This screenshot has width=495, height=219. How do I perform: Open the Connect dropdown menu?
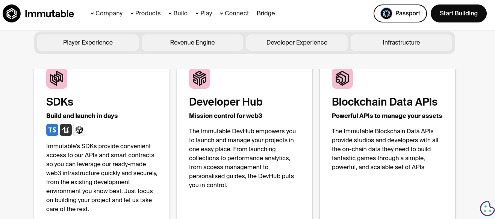pos(234,13)
